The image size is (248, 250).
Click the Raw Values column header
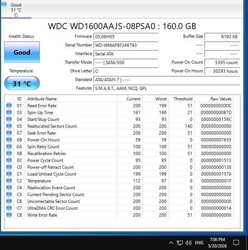click(214, 99)
